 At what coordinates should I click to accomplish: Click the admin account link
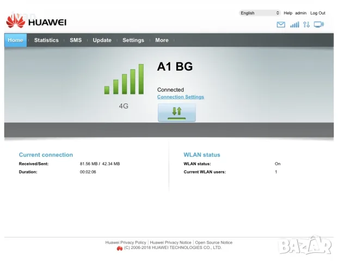coord(300,13)
